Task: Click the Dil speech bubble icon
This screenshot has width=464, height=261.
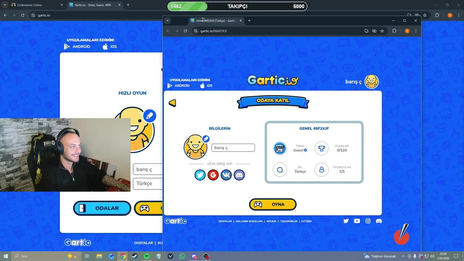Action: coord(280,169)
